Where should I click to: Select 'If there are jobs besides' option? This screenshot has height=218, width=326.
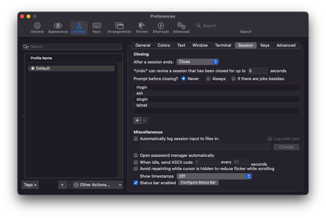(234, 79)
